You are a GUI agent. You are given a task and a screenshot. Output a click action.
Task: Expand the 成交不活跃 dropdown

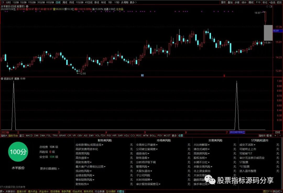tap(247, 145)
